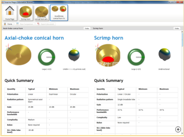Click the round plus button at bottom right
The width and height of the screenshot is (184, 137).
point(178,129)
